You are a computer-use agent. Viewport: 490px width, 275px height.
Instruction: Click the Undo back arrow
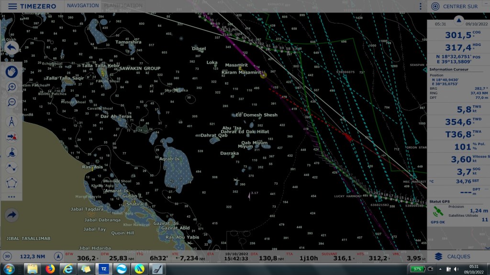(x=11, y=48)
